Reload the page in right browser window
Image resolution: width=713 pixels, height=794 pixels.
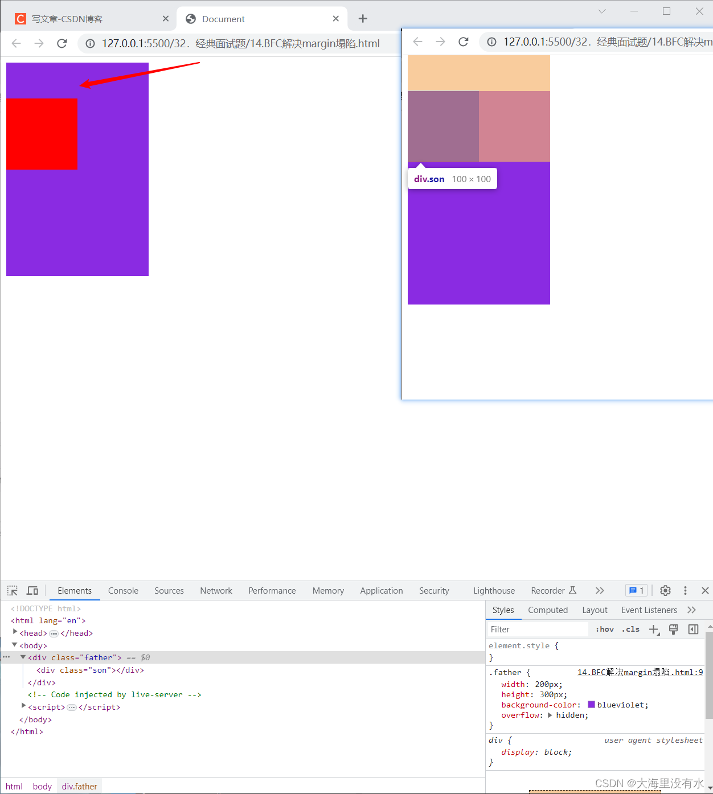(x=464, y=42)
